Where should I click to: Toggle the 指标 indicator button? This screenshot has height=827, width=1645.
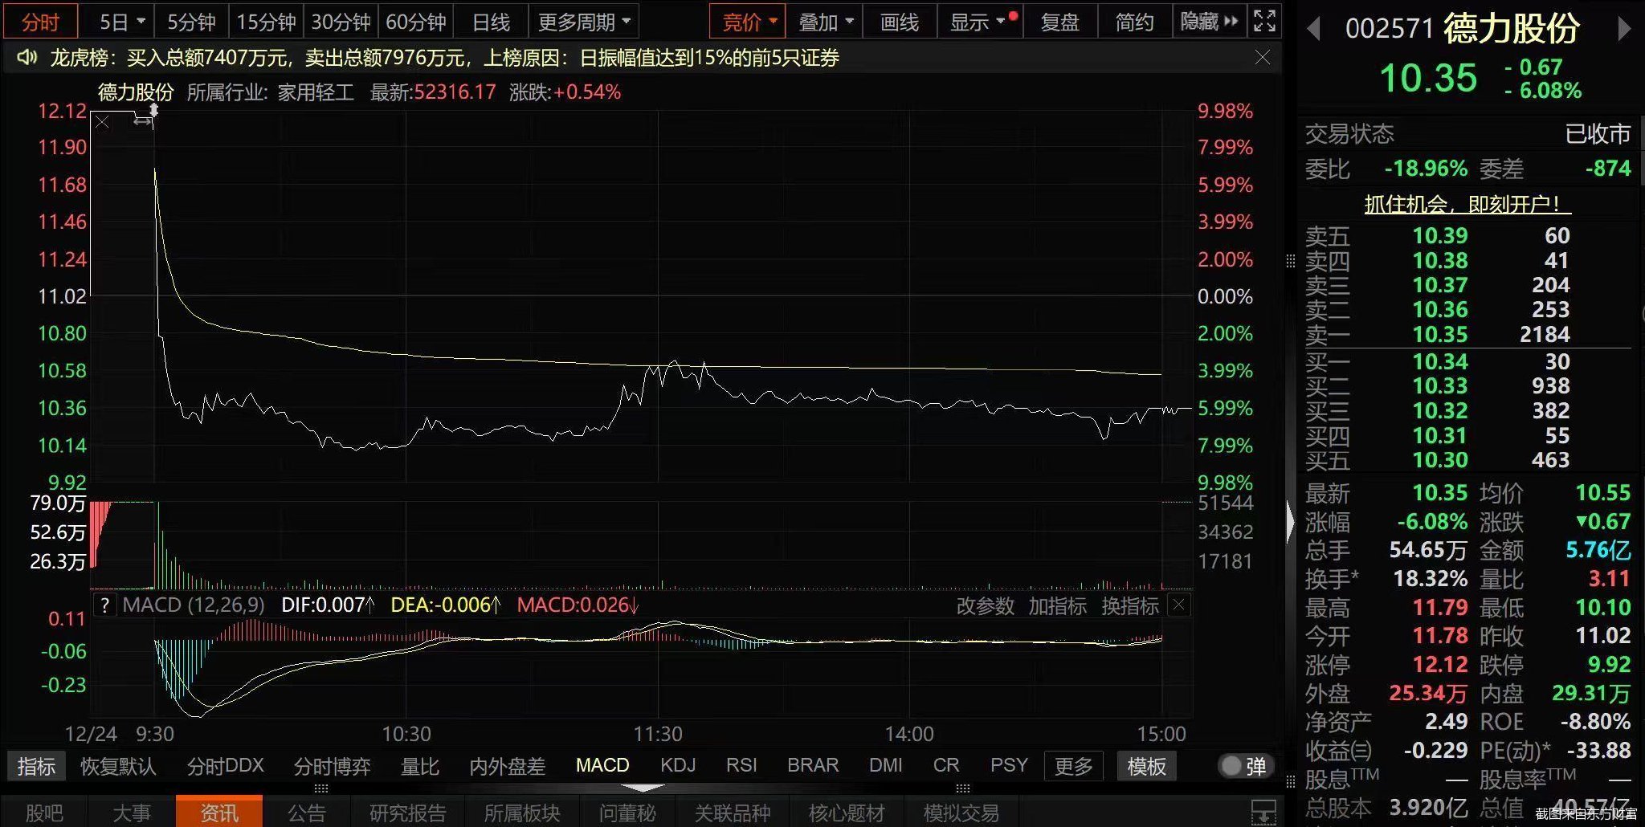(36, 766)
